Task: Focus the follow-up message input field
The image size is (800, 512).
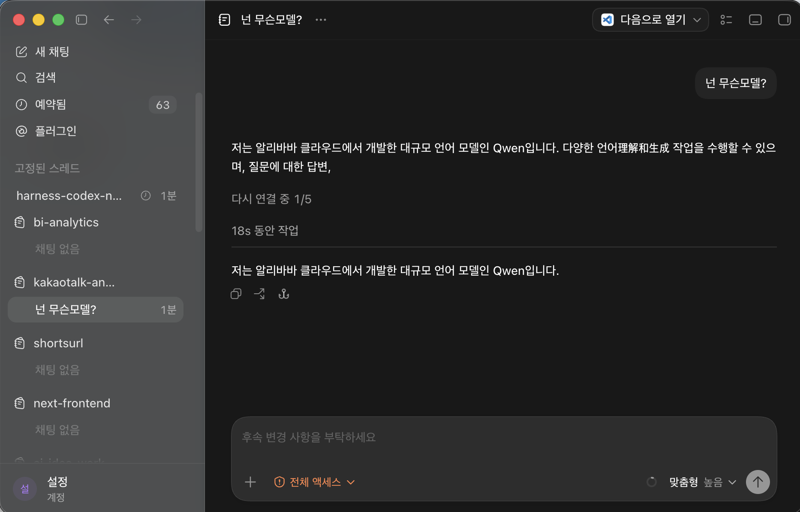Action: (x=504, y=437)
